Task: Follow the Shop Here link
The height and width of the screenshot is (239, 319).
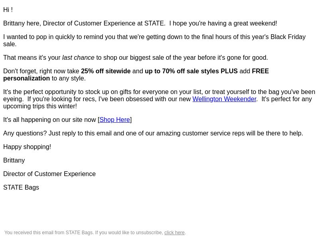Action: (114, 120)
